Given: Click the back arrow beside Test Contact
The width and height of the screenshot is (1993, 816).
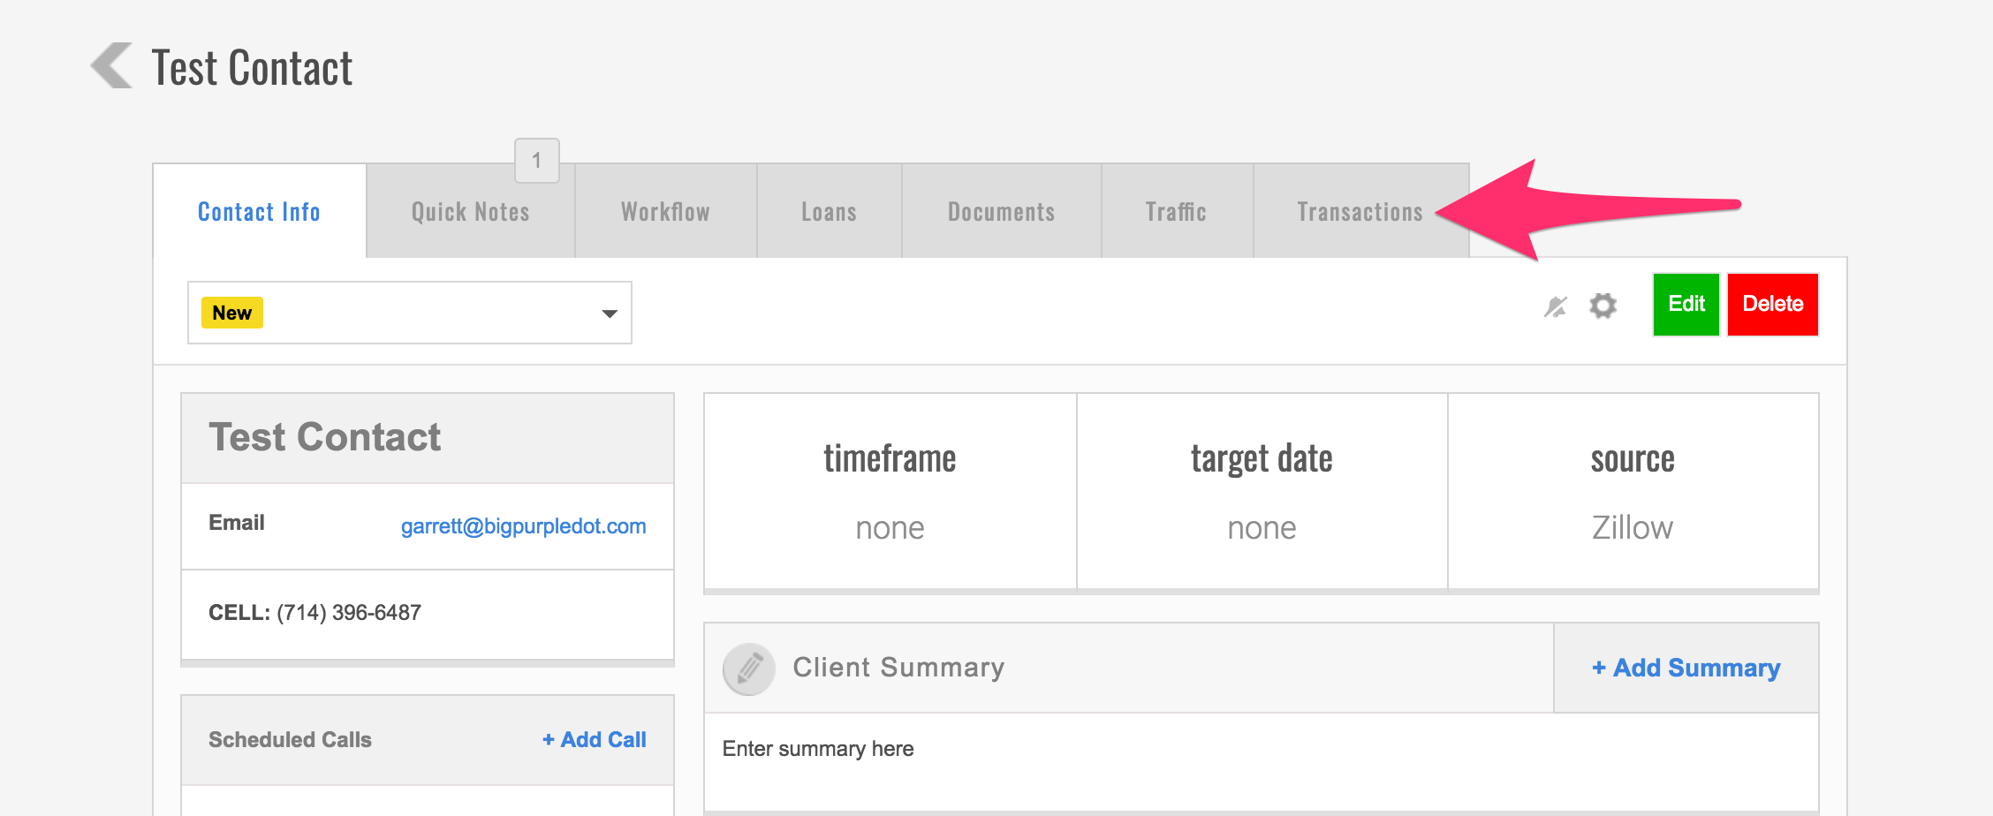Looking at the screenshot, I should point(112,66).
